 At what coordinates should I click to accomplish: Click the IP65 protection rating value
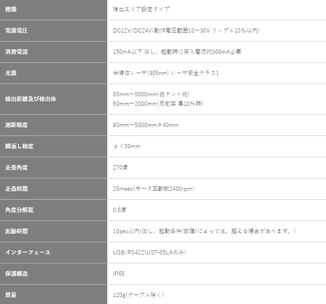(x=119, y=273)
